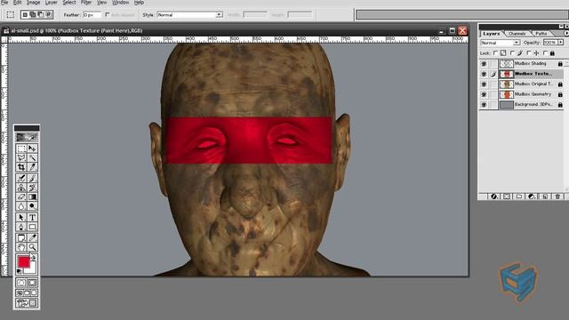Select the Blur tool
Viewport: 569px width, 320px height.
[21, 206]
